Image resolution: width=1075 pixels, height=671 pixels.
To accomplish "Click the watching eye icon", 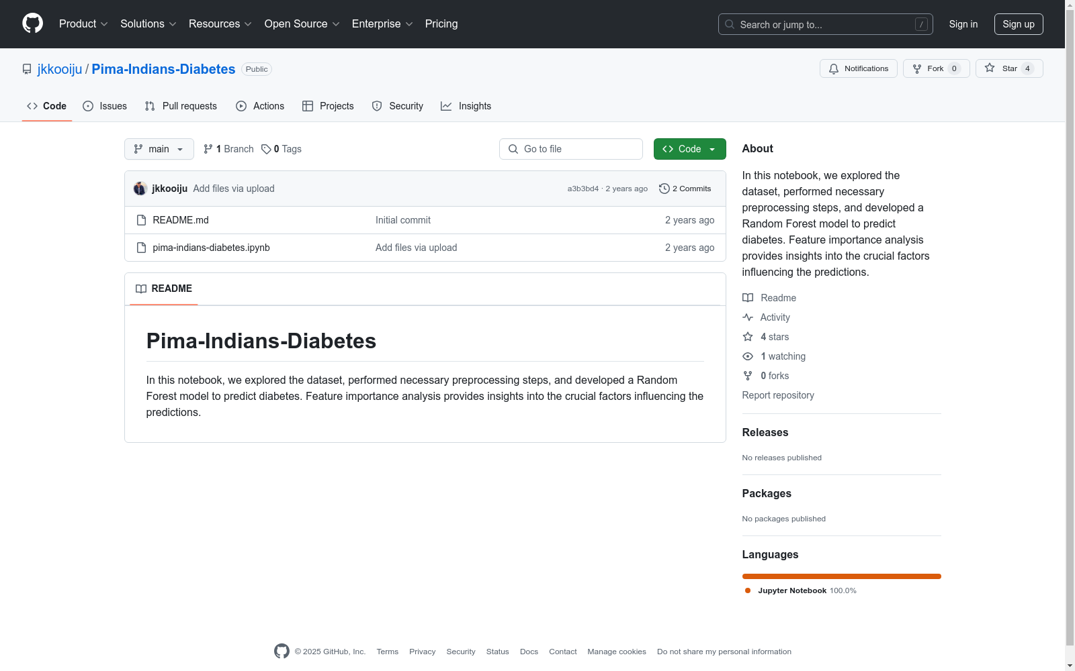I will (748, 356).
